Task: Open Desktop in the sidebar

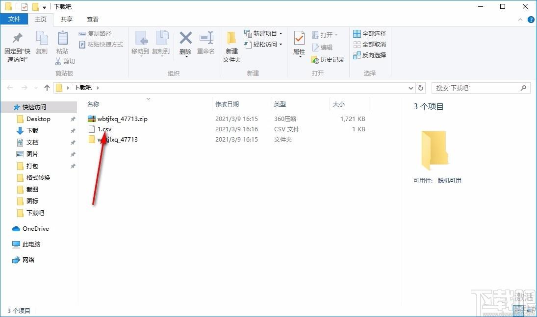Action: pyautogui.click(x=38, y=119)
